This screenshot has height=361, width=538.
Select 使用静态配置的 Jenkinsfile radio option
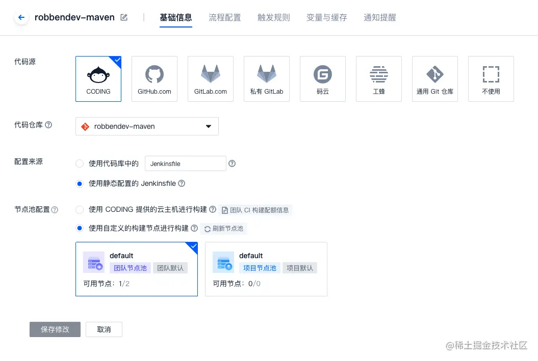pos(79,184)
